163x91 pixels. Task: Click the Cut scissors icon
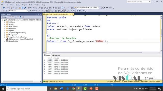point(53,8)
